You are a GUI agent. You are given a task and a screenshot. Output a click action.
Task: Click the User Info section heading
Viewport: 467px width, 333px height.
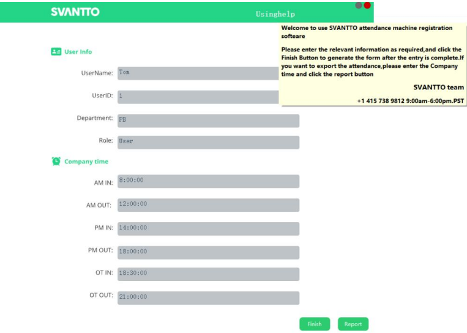click(78, 51)
